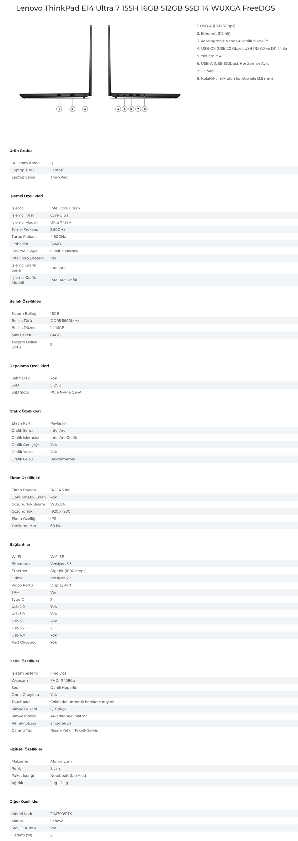This screenshot has width=298, height=841.
Task: Click the 'Intel vPro Desteği' row label
Action: point(27,258)
